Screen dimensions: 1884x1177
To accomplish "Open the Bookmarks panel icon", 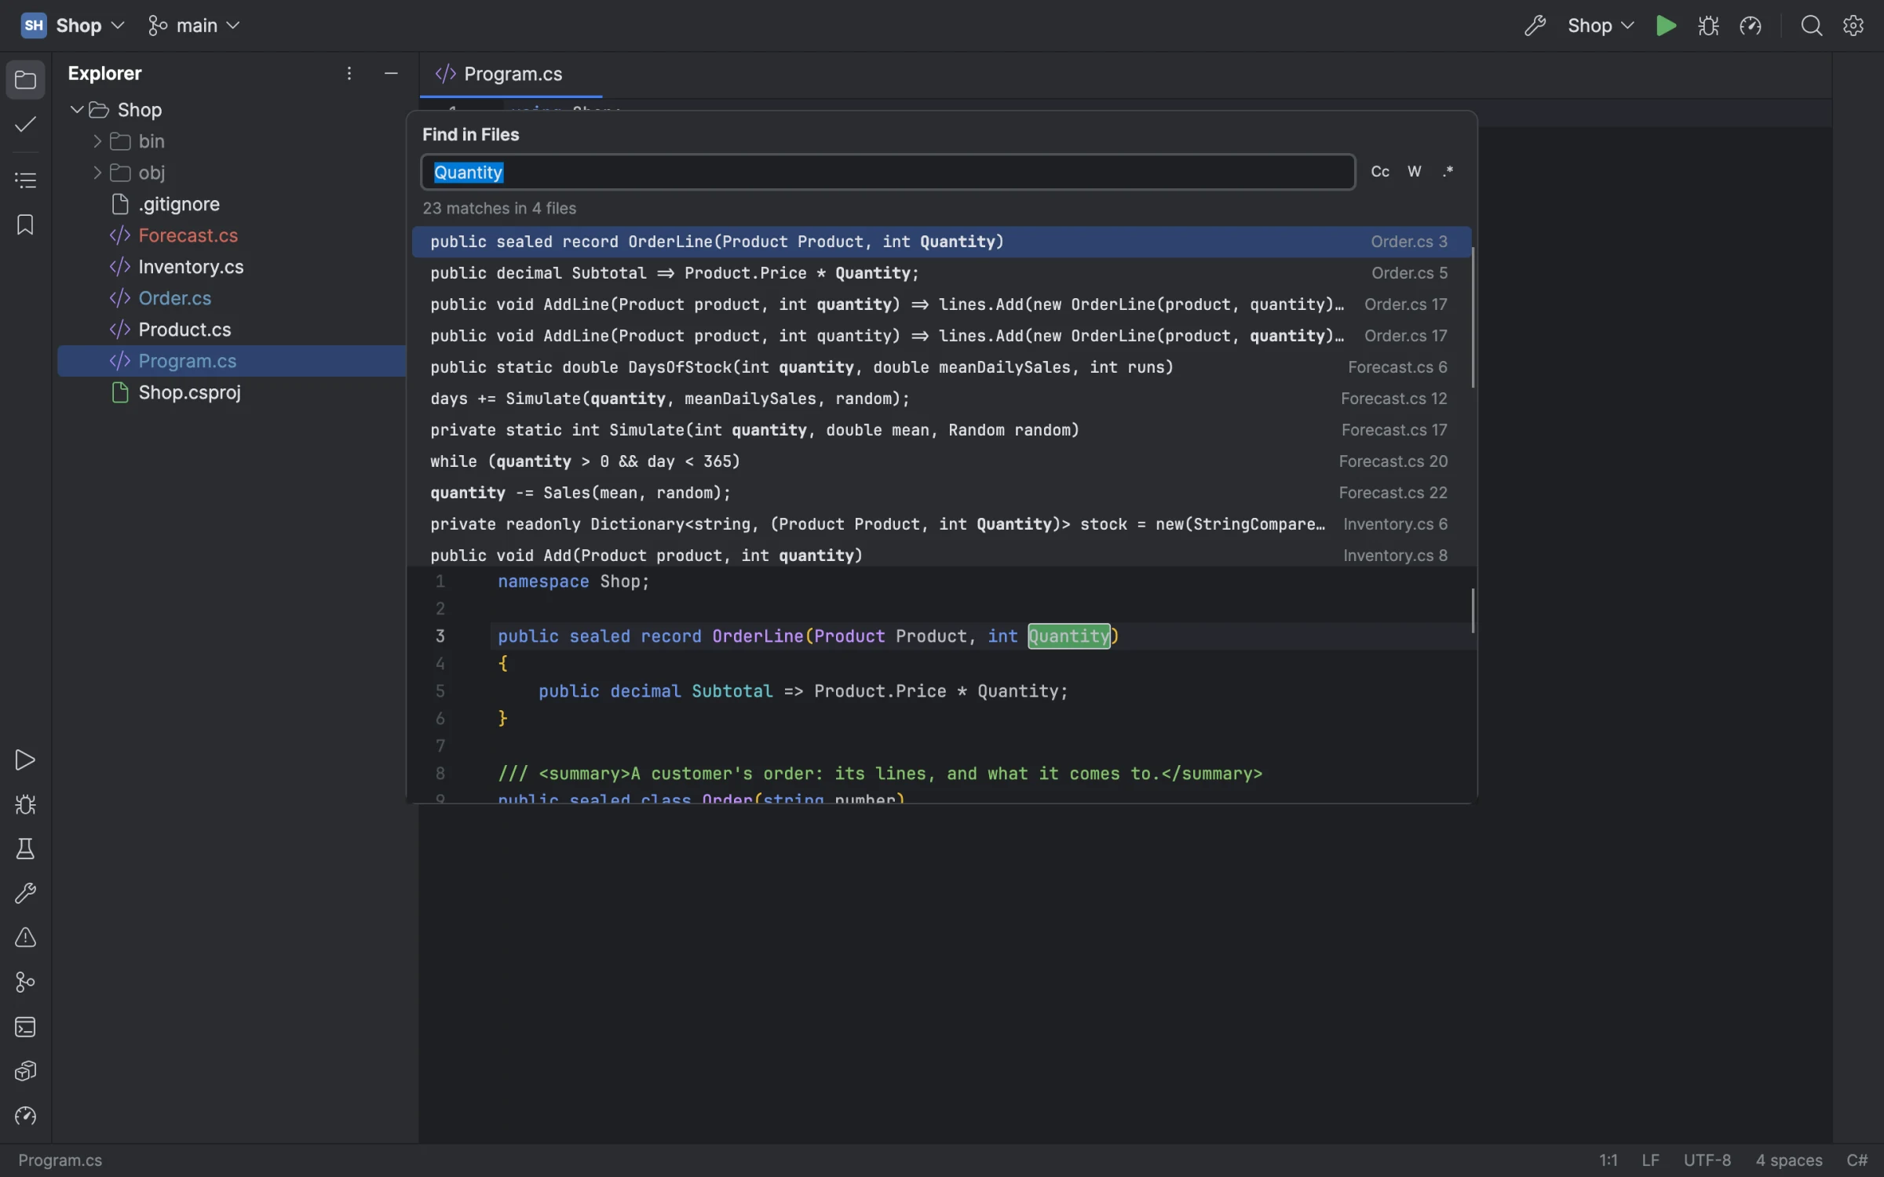I will coord(25,225).
